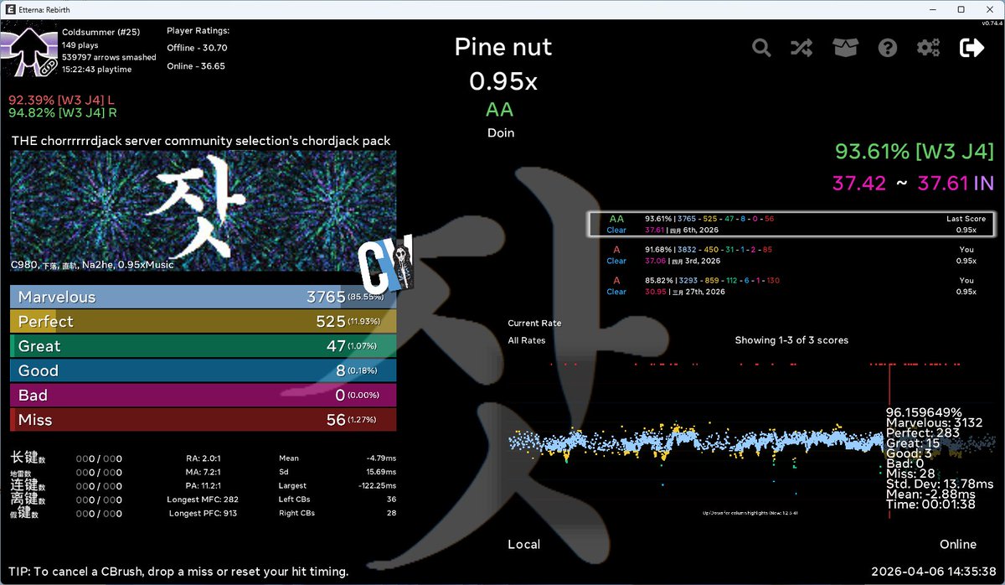Image resolution: width=1005 pixels, height=585 pixels.
Task: Click the Mean -4.79ms statistic
Action: tap(338, 458)
